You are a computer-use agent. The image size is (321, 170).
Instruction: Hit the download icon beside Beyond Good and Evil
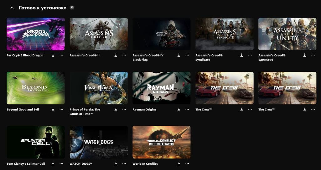(53, 109)
